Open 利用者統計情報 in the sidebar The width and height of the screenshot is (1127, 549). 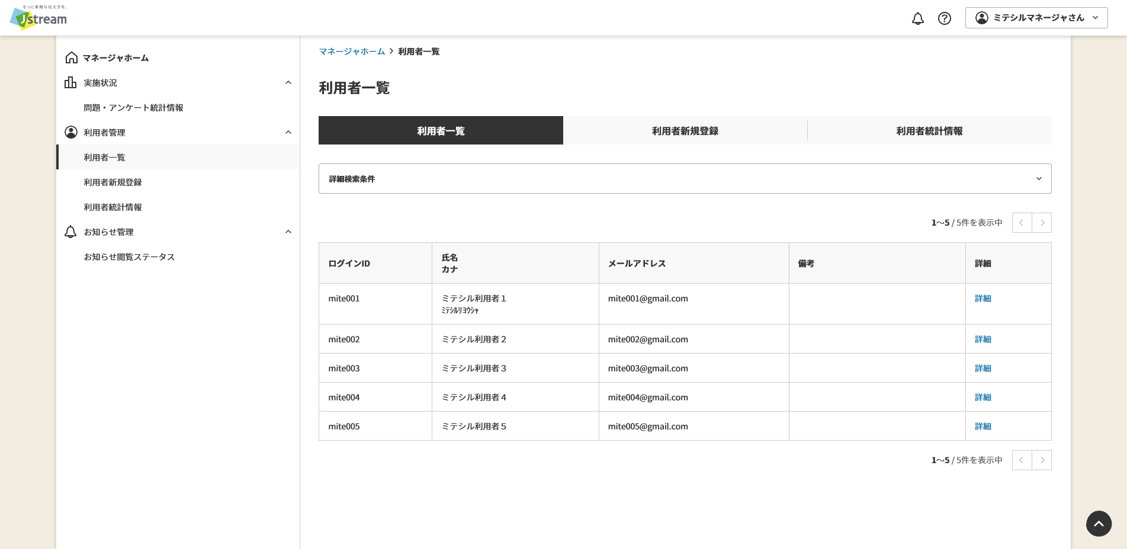pos(113,207)
